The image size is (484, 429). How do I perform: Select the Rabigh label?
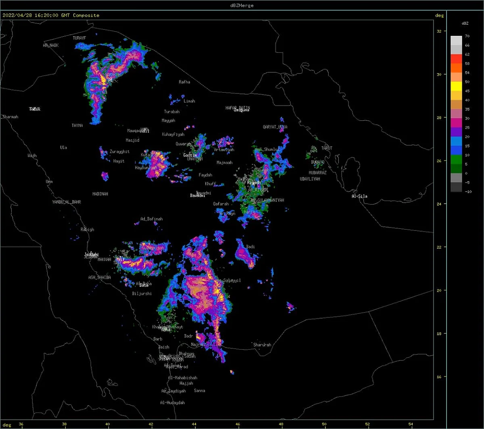pyautogui.click(x=88, y=230)
